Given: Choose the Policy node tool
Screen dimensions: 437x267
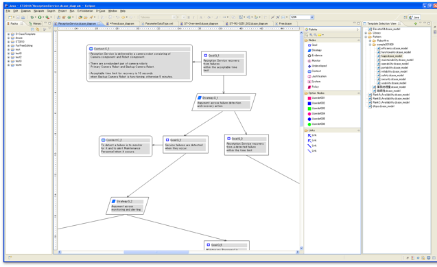Looking at the screenshot, I should pos(314,87).
